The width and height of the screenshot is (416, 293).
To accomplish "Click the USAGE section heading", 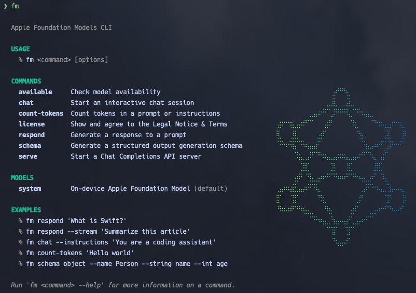I will (21, 49).
